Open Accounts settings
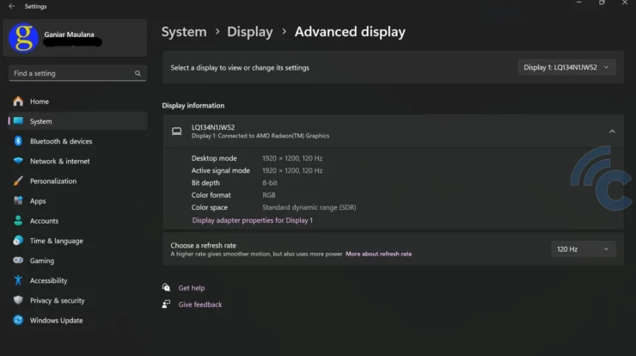This screenshot has width=636, height=356. coord(77,220)
